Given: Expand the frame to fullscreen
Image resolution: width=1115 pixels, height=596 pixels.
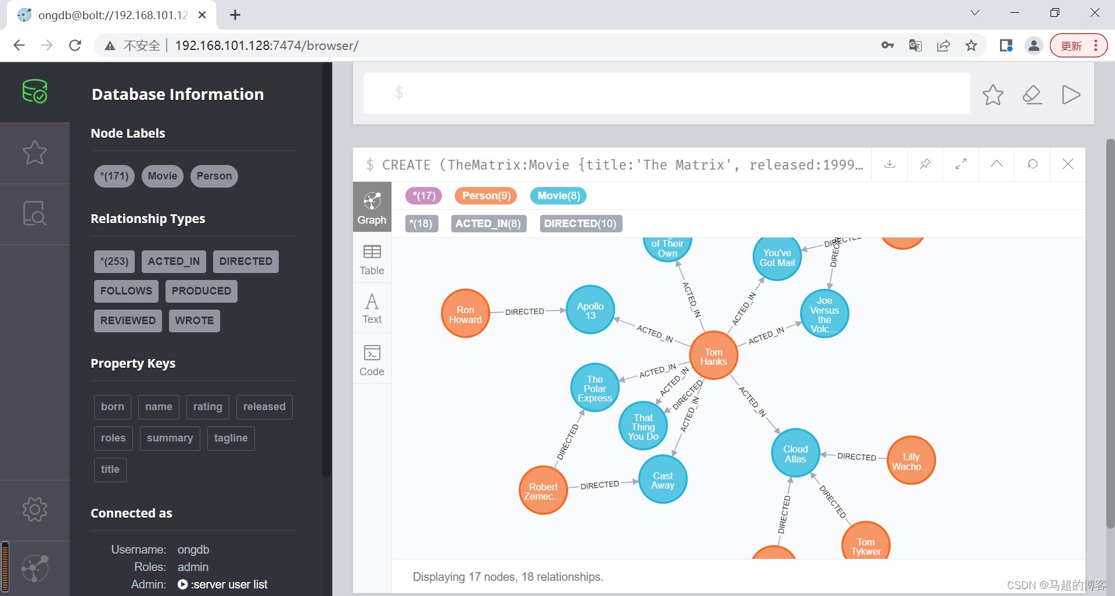Looking at the screenshot, I should pos(960,164).
